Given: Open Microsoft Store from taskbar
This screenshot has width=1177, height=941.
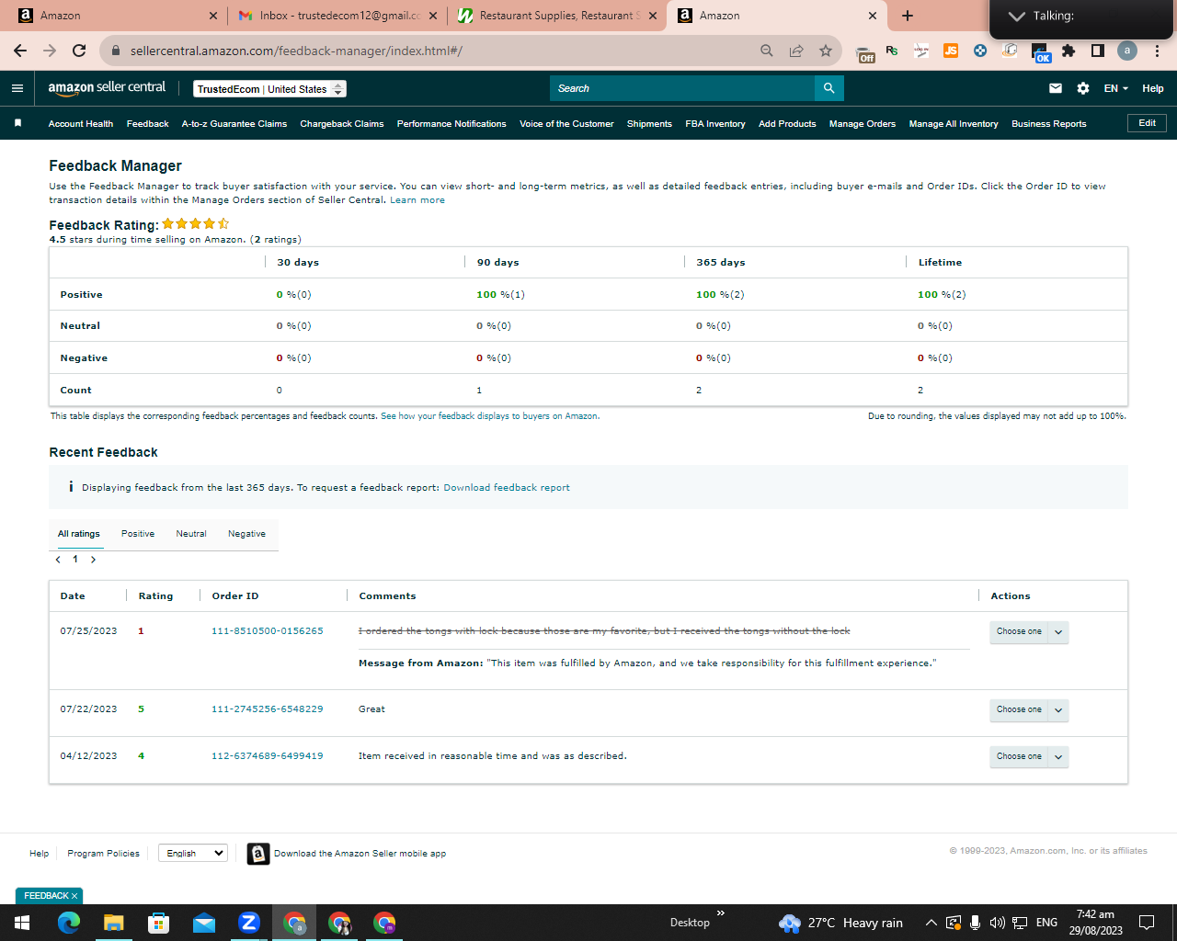Looking at the screenshot, I should pyautogui.click(x=159, y=923).
